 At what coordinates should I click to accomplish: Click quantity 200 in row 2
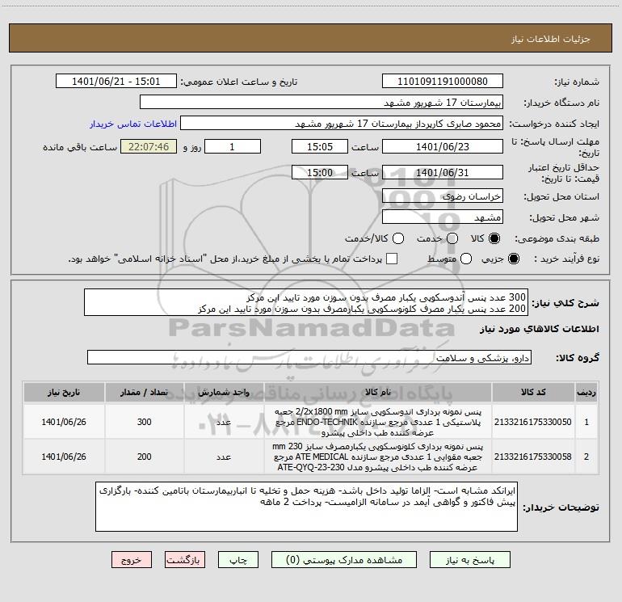pos(144,457)
